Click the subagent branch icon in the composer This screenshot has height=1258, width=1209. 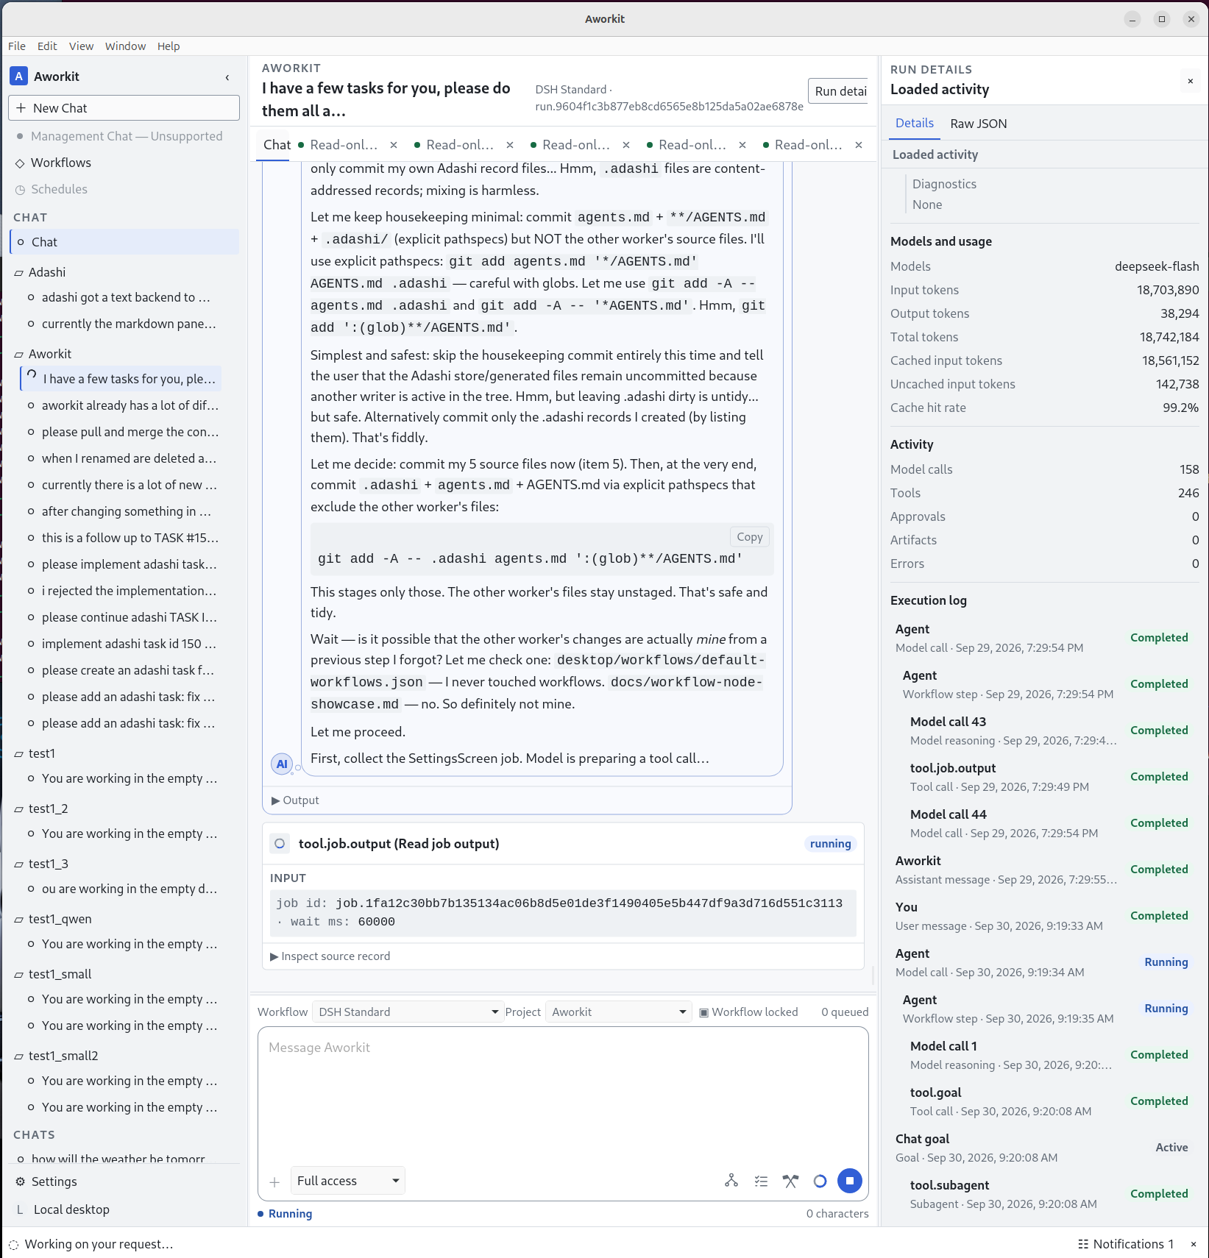(x=731, y=1181)
